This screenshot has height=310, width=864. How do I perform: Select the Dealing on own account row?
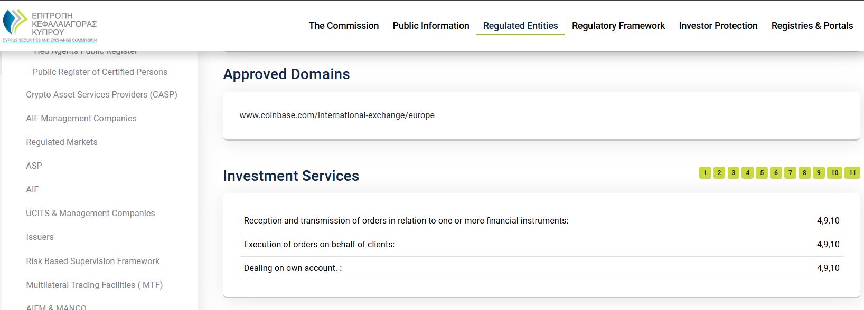tap(293, 267)
